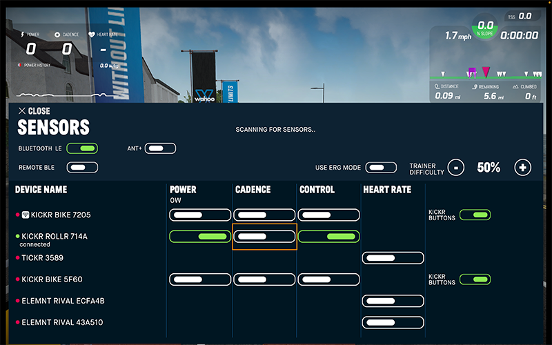Click the connected status under KICKR ROLLR
The image size is (552, 345).
click(x=35, y=244)
